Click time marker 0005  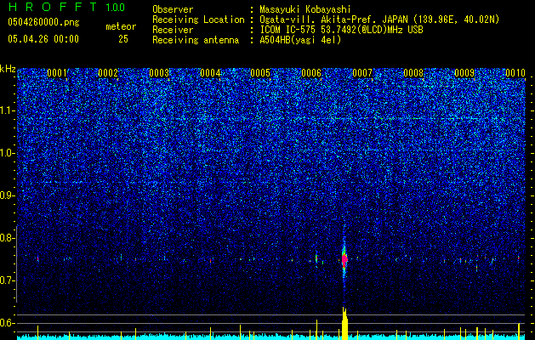click(x=260, y=73)
